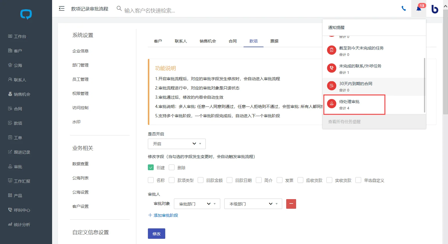Click the notification bell icon
Screen dimensions: 448x244
coord(418,8)
